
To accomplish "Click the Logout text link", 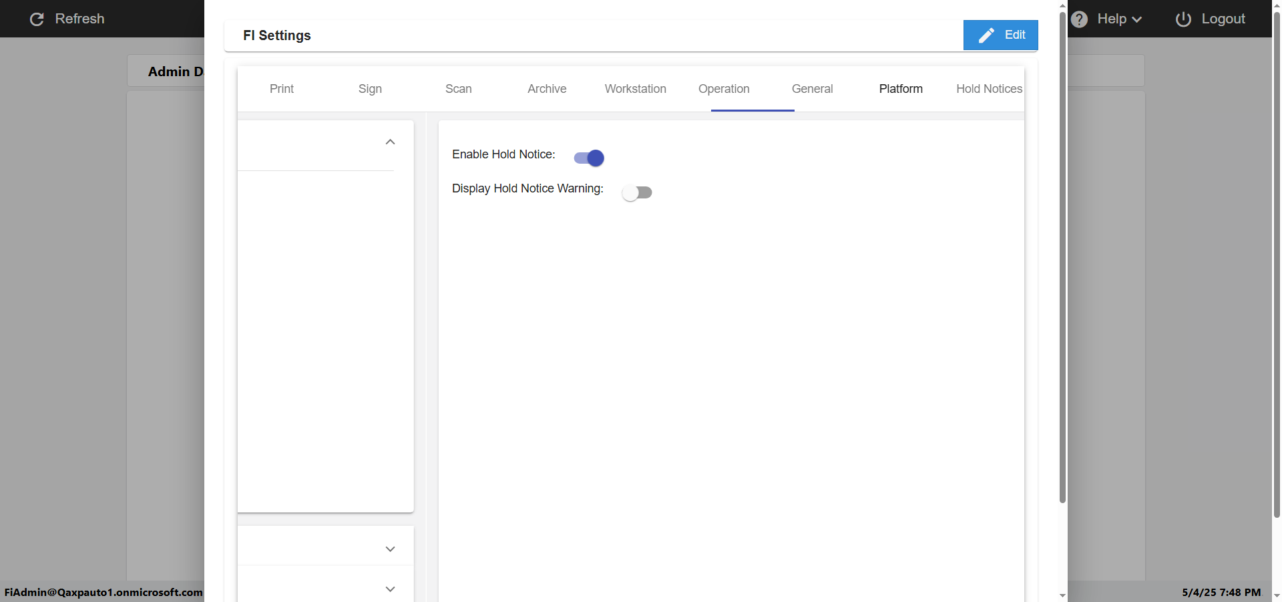I will click(1223, 19).
